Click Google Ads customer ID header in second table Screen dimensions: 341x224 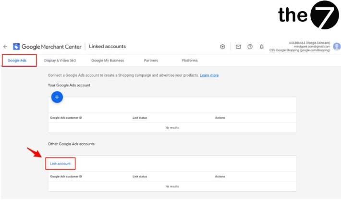tap(66, 176)
